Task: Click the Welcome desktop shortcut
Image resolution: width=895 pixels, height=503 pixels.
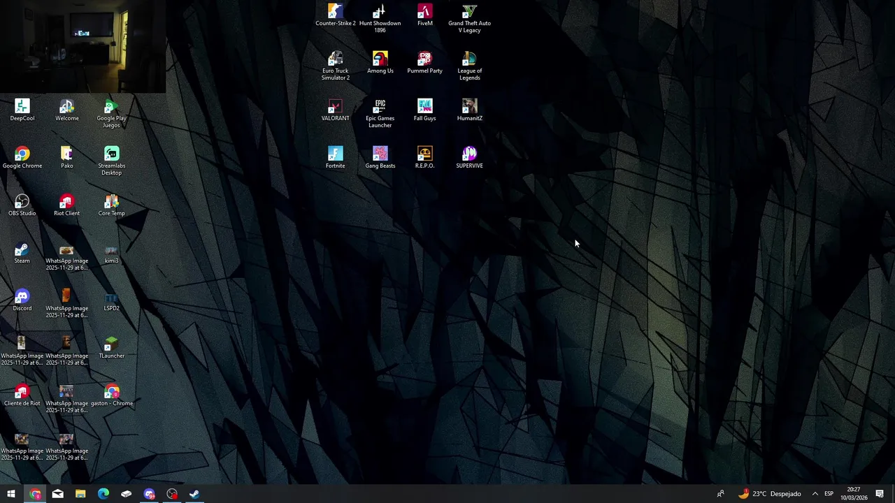Action: (x=67, y=110)
